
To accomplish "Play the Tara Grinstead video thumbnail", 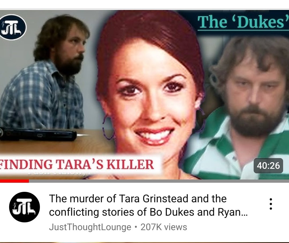I will pyautogui.click(x=145, y=95).
